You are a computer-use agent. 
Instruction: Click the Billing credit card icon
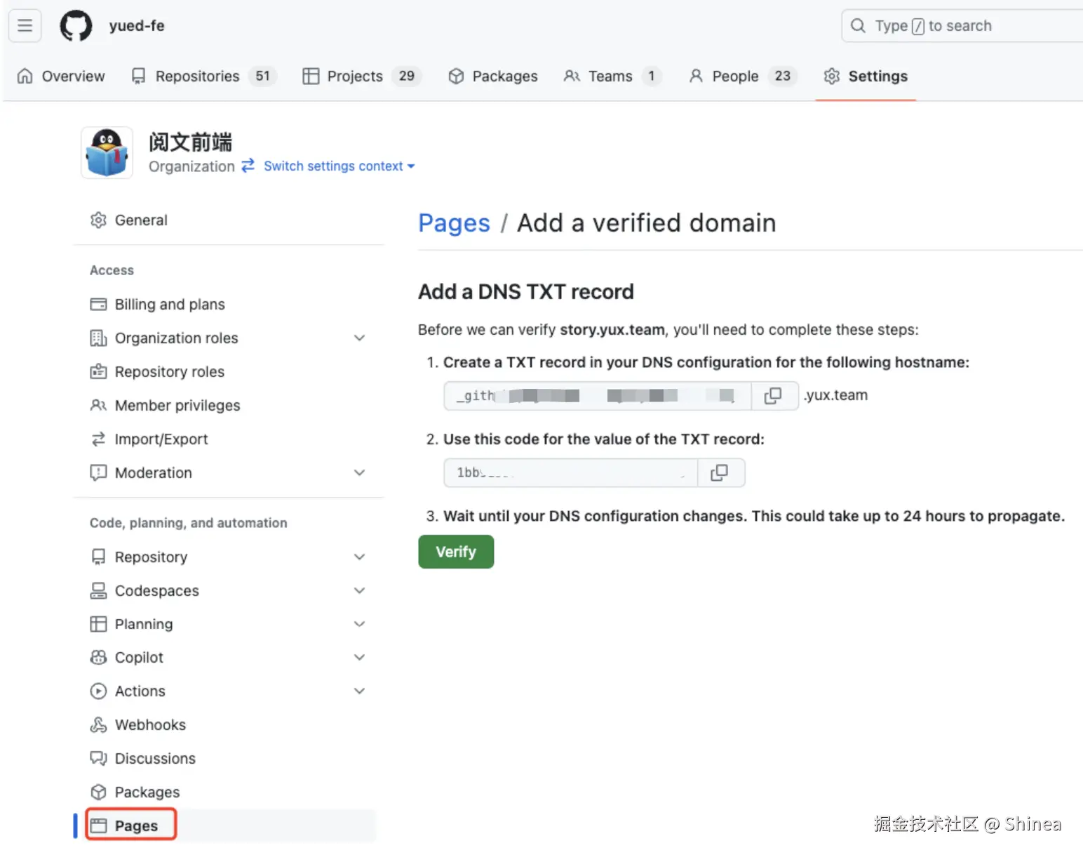click(98, 305)
